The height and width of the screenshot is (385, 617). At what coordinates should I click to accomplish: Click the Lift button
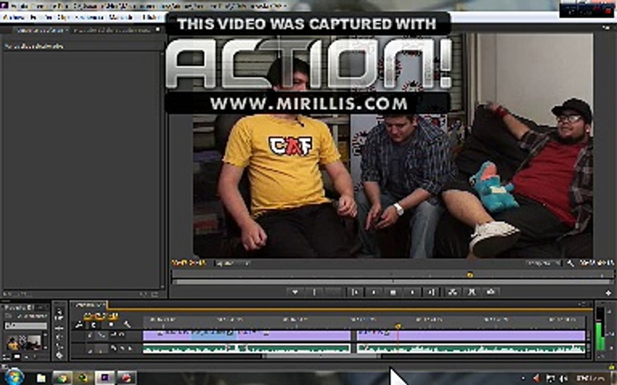point(452,292)
